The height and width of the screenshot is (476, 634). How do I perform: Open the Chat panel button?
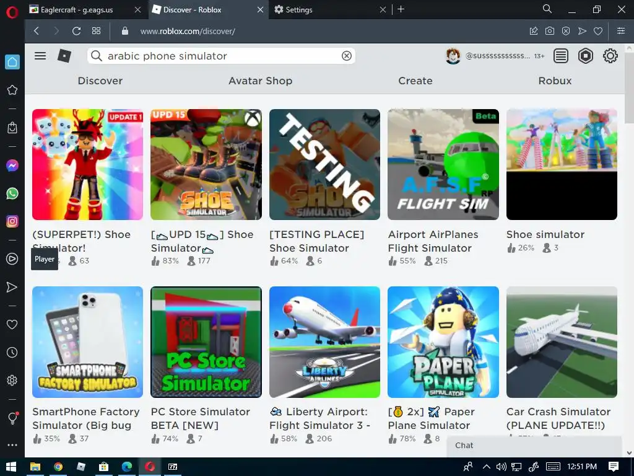534,446
